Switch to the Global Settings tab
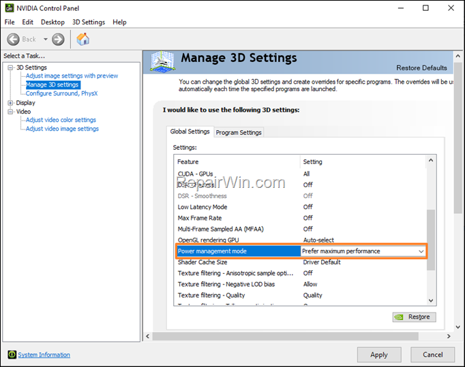This screenshot has height=367, width=465. (190, 131)
